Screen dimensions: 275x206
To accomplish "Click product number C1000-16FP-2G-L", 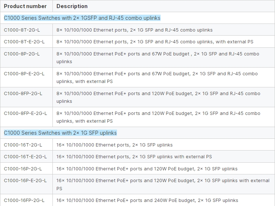I will (24, 200).
